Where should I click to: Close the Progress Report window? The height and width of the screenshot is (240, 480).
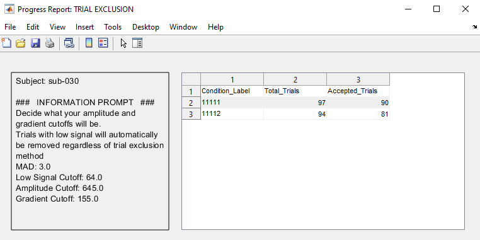point(466,9)
